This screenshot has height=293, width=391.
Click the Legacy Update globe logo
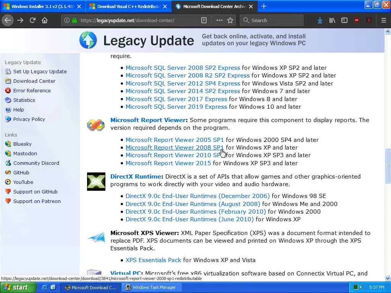coord(88,40)
